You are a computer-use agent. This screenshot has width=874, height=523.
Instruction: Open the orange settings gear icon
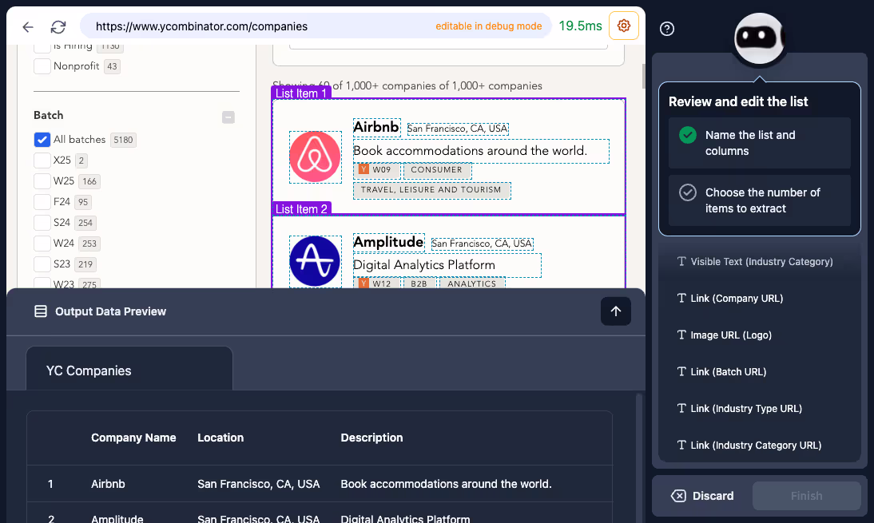624,25
